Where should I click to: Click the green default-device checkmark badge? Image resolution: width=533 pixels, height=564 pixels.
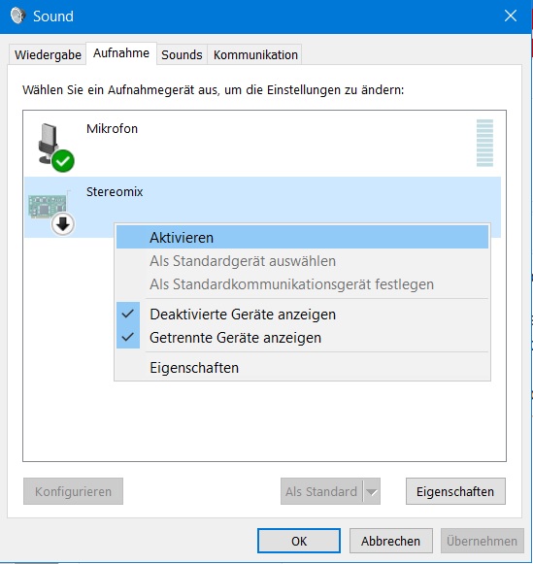pyautogui.click(x=63, y=161)
